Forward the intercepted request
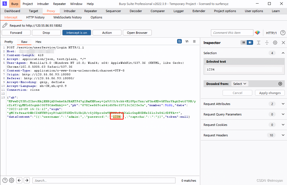 click(16, 32)
